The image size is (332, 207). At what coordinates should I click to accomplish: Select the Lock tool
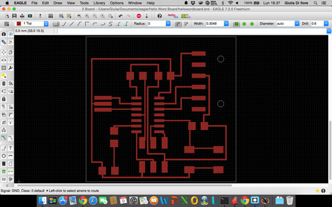point(4,99)
